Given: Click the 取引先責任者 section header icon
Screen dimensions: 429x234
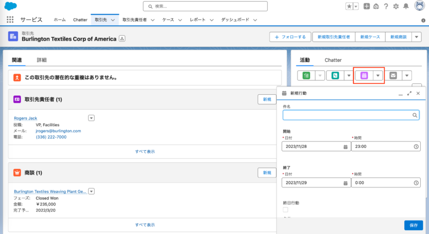Looking at the screenshot, I should point(17,99).
